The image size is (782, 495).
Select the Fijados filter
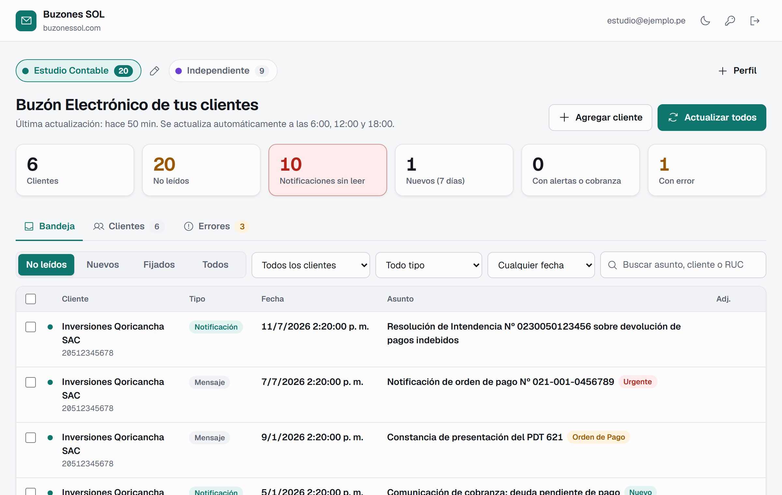(x=159, y=265)
